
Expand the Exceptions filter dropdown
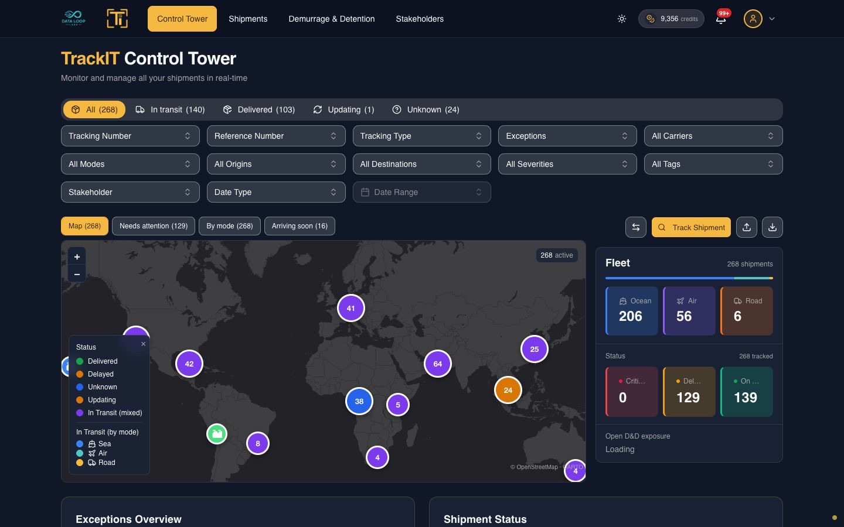tap(567, 136)
